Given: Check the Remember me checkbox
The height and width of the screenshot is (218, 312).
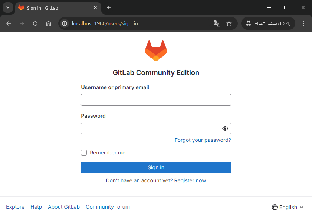Looking at the screenshot, I should click(84, 153).
